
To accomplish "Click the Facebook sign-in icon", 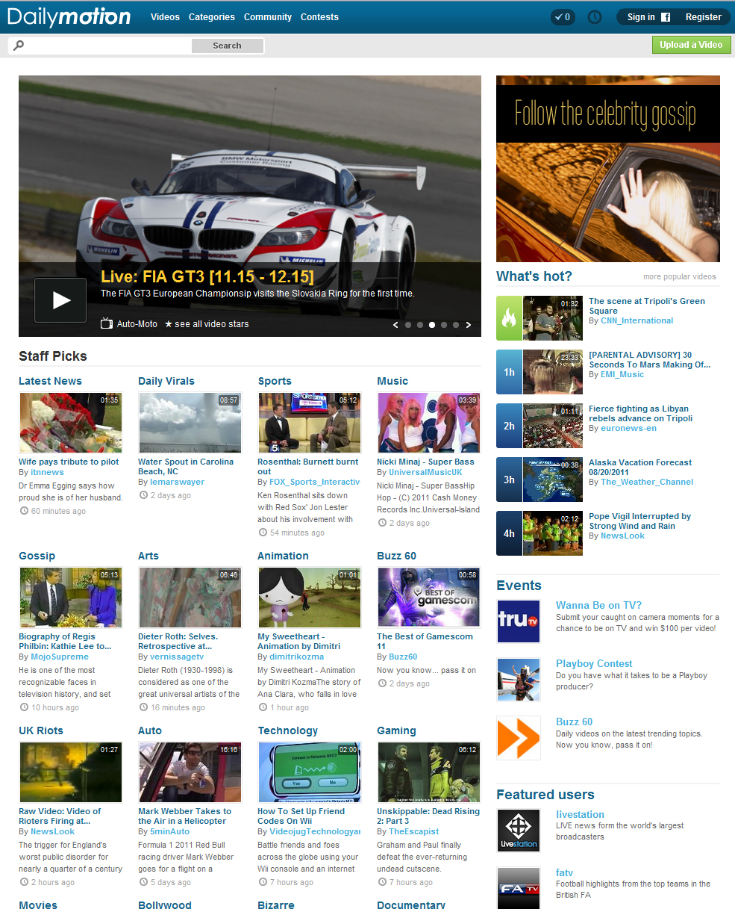I will pyautogui.click(x=666, y=17).
